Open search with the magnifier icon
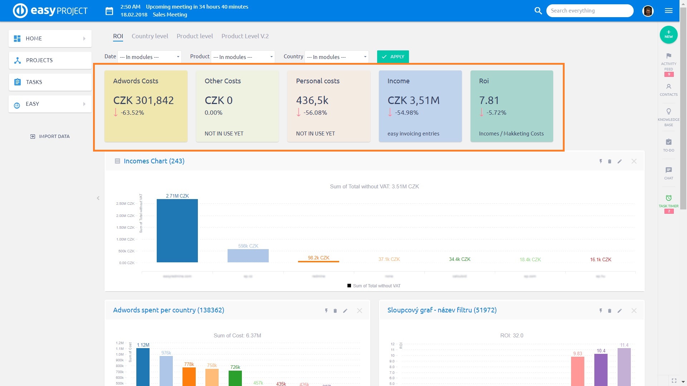The width and height of the screenshot is (687, 386). [x=538, y=11]
